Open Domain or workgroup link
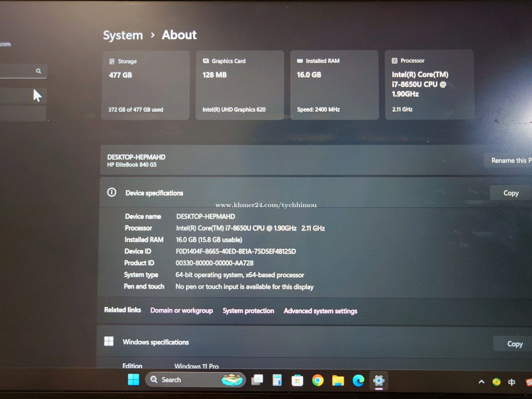532x399 pixels. click(182, 310)
